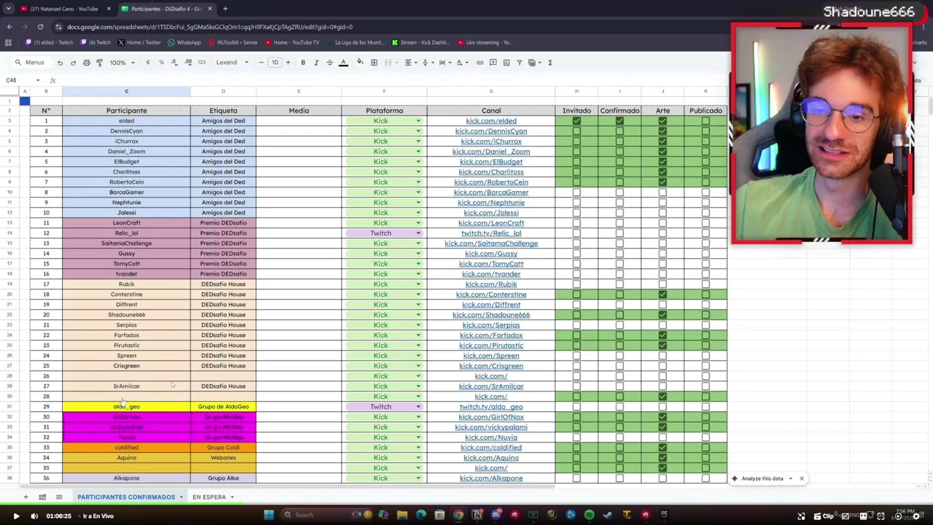Toggle Publicado checkbox for Daniel_Zoom row

click(706, 152)
